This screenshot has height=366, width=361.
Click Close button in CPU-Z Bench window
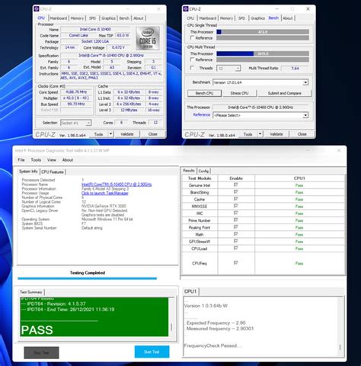[302, 134]
